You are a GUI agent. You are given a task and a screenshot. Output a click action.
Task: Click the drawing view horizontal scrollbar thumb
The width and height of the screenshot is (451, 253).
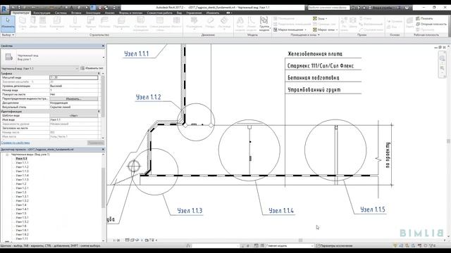(300, 240)
